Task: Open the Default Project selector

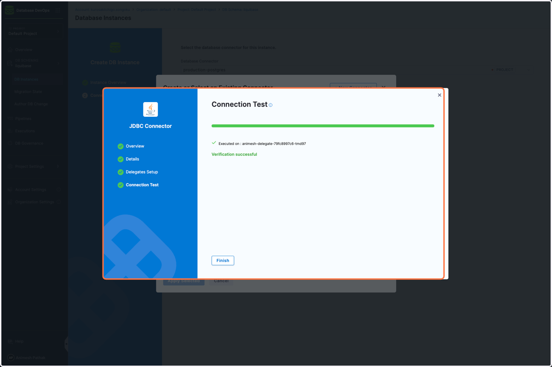Action: tap(34, 31)
